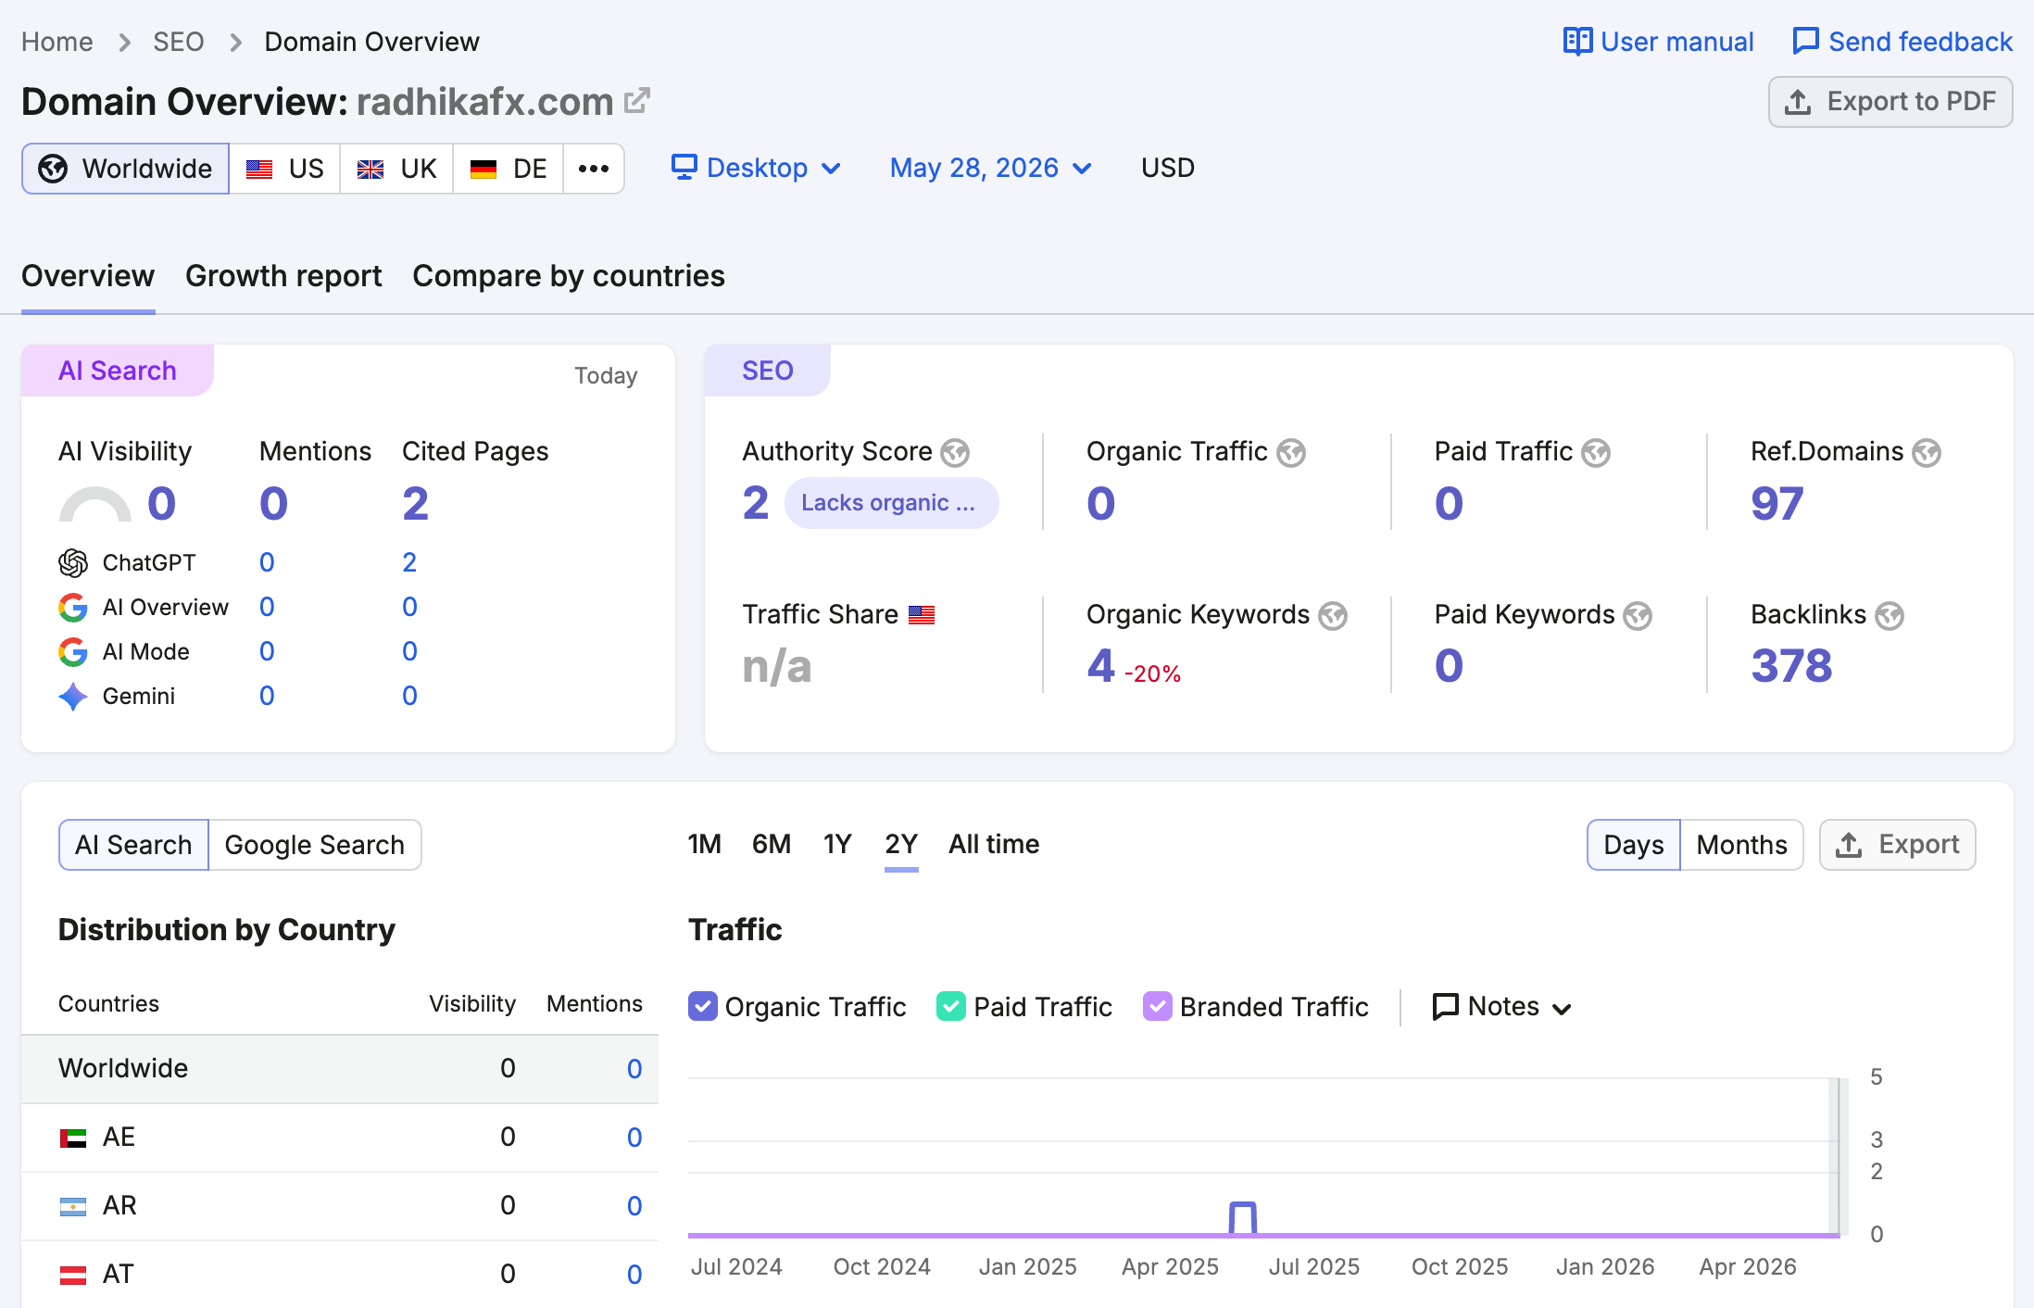Image resolution: width=2034 pixels, height=1308 pixels.
Task: Click the notes speech bubble icon
Action: (x=1445, y=1007)
